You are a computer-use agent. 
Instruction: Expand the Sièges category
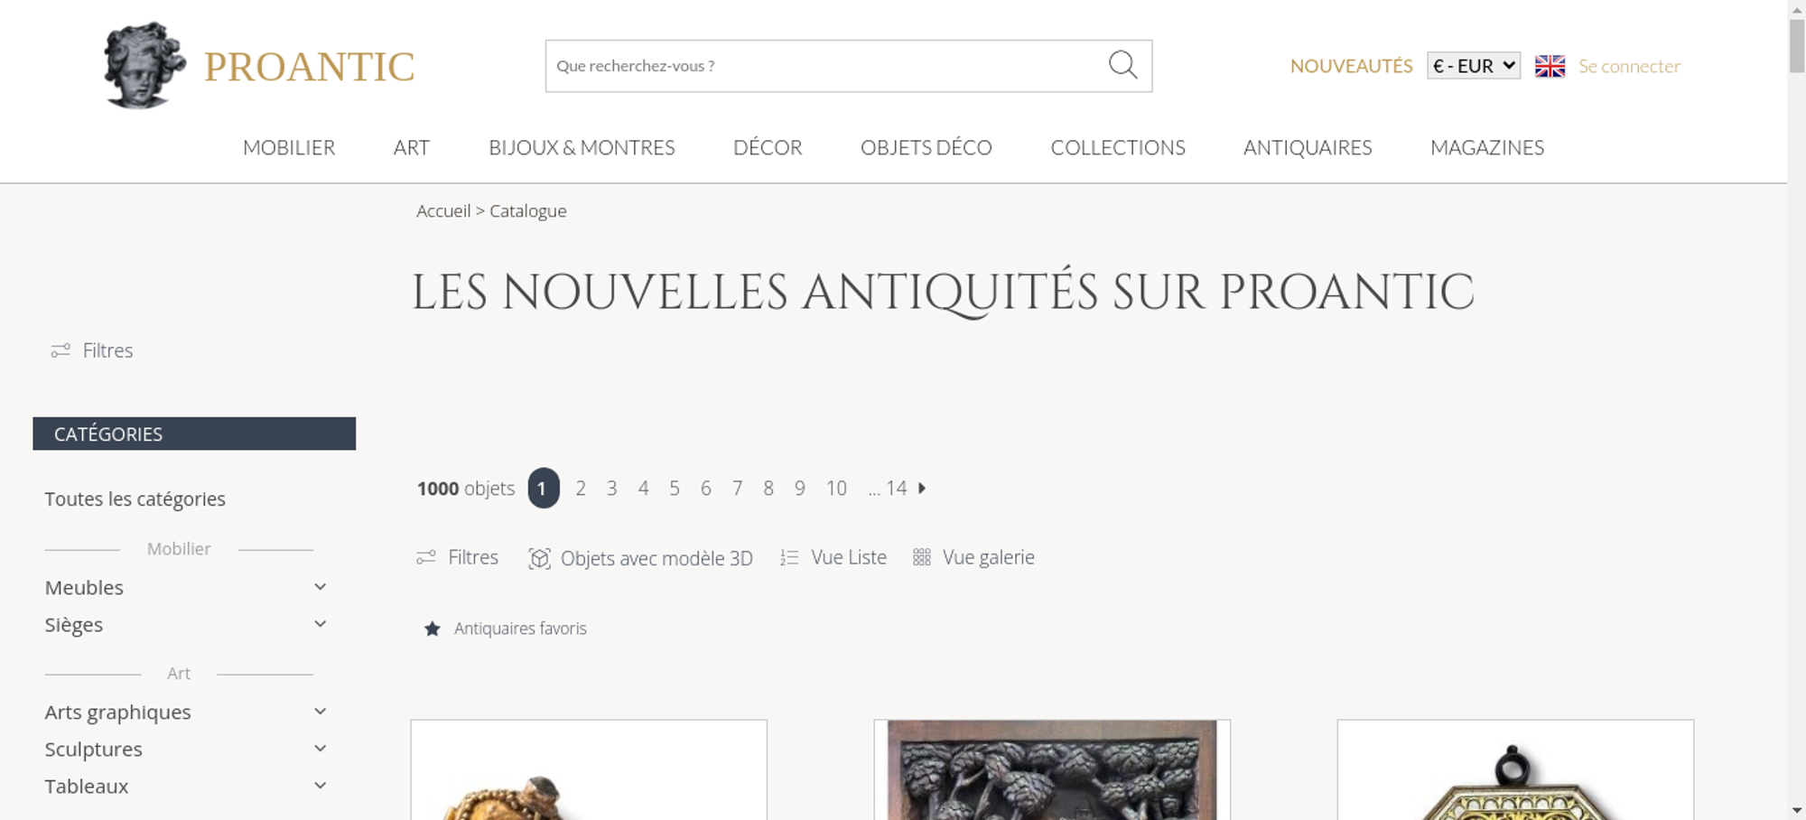click(320, 624)
